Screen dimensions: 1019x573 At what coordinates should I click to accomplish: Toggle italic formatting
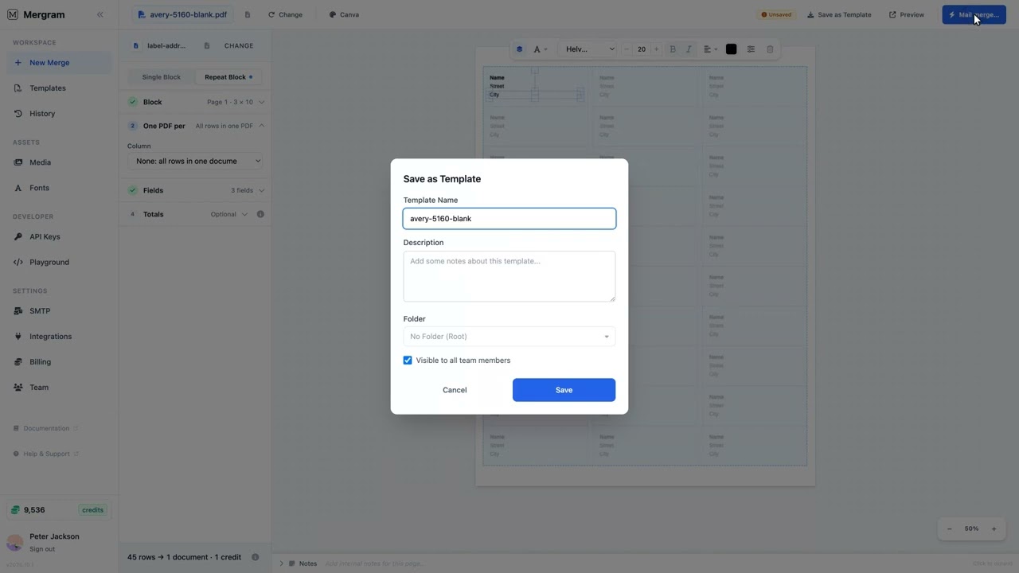point(689,49)
